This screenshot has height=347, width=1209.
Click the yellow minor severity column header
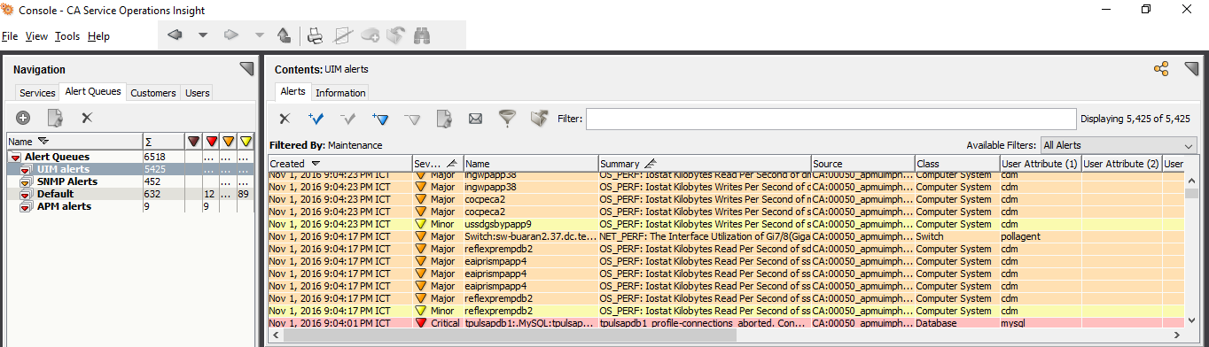[x=246, y=142]
